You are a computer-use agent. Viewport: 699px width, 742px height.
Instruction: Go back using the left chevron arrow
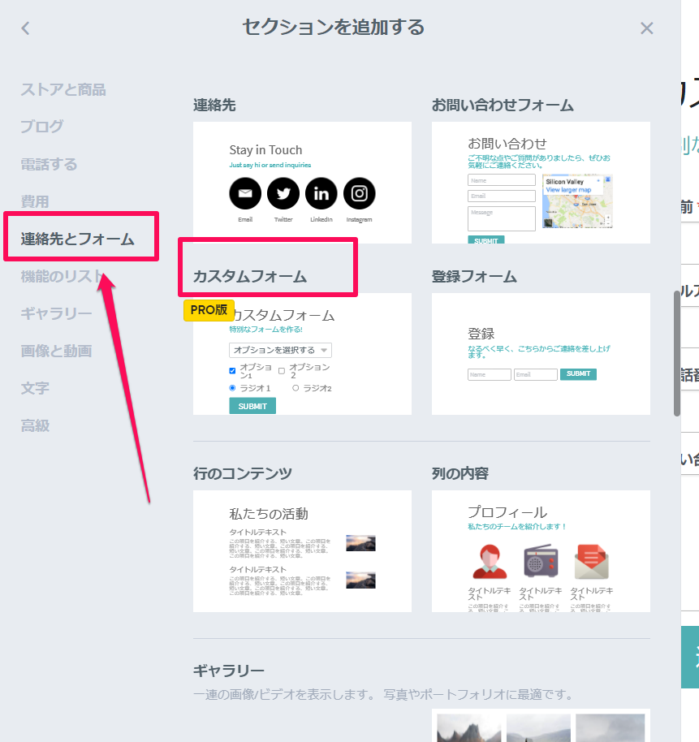coord(25,28)
